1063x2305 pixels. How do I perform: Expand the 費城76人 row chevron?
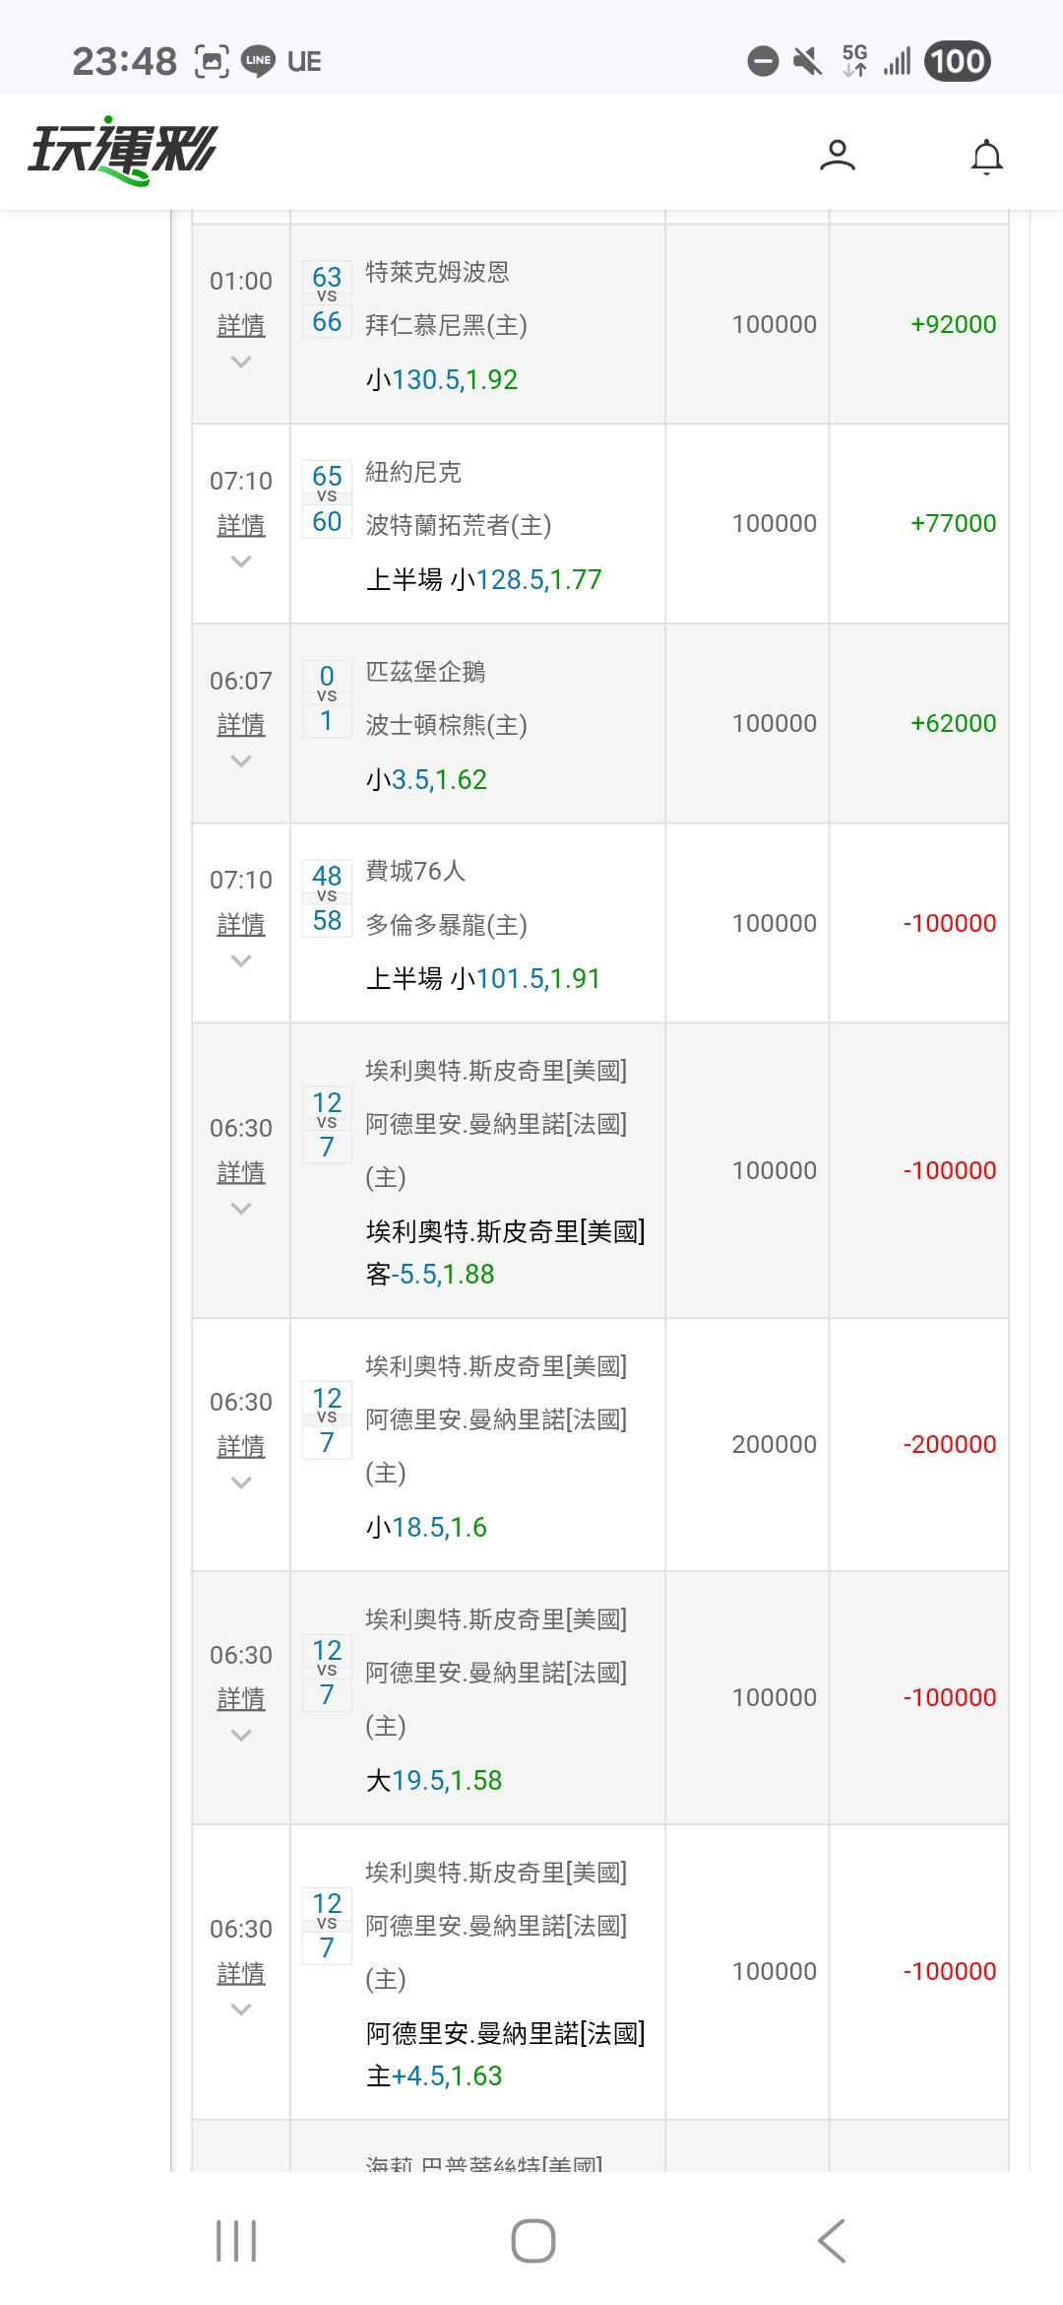coord(241,961)
